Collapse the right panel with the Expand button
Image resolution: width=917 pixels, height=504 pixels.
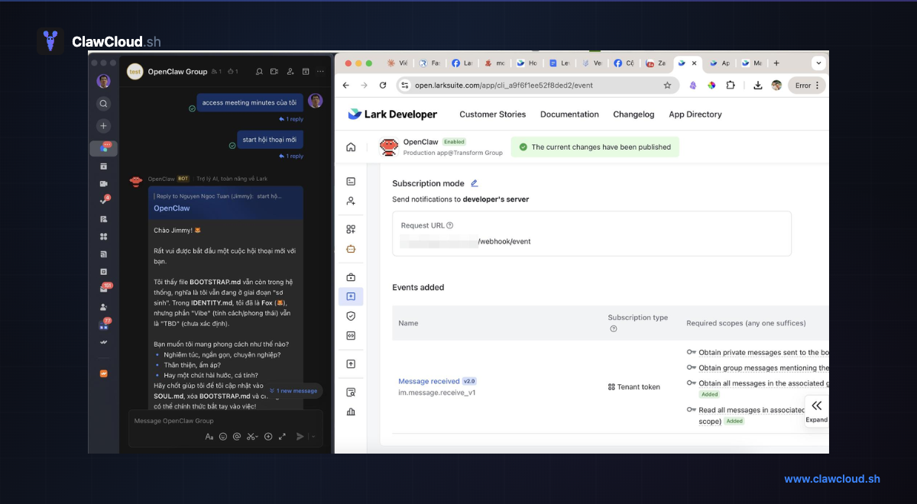[x=816, y=411]
